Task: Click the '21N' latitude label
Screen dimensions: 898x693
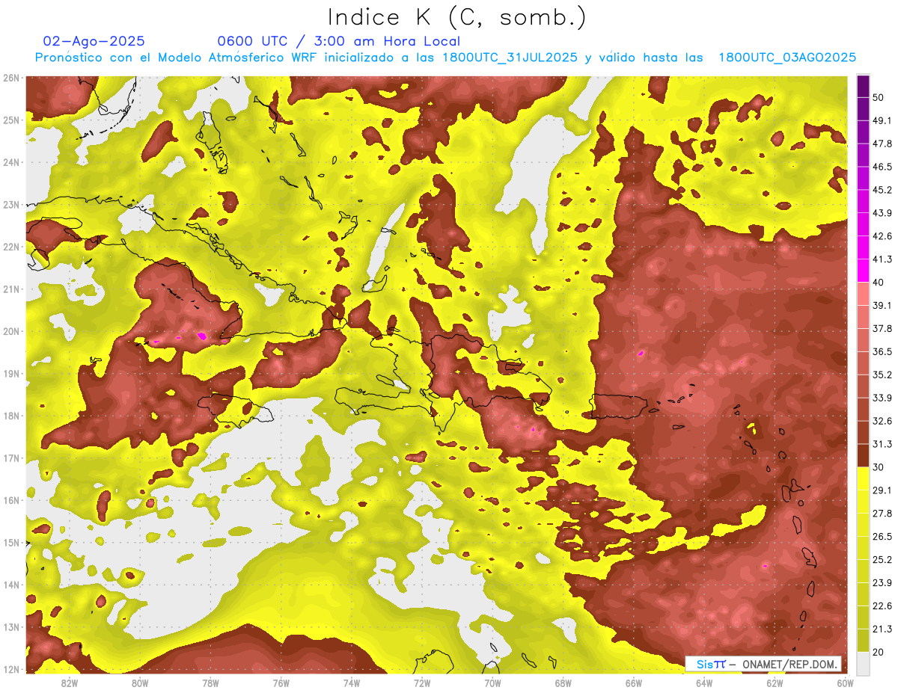Action: tap(11, 289)
